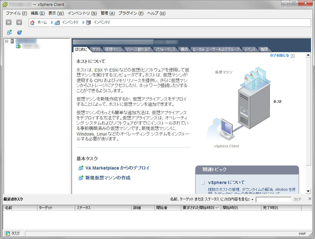Switch to the パフォーマンス tab
This screenshot has width=315, height=239.
166,49
